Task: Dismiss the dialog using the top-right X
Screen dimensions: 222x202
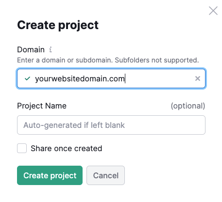Action: point(213,11)
